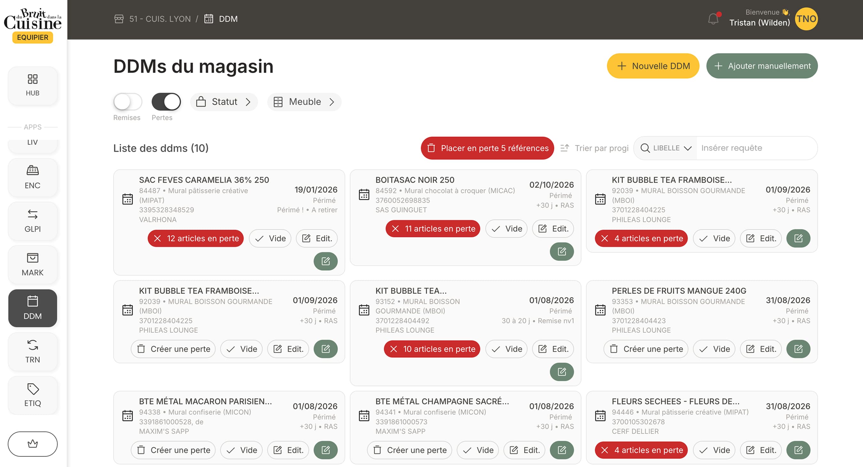Viewport: 863px width, 467px height.
Task: Open the notifications bell
Action: click(x=714, y=19)
